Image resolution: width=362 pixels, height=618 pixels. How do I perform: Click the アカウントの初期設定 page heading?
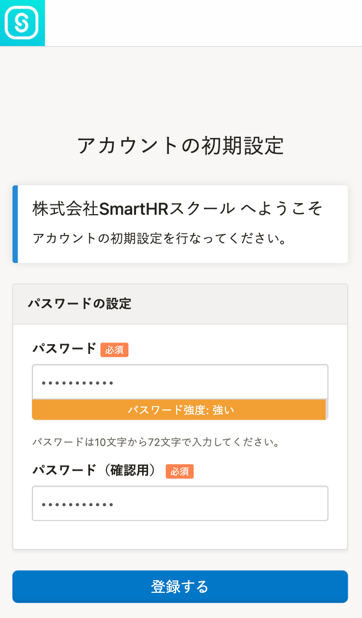pos(180,146)
